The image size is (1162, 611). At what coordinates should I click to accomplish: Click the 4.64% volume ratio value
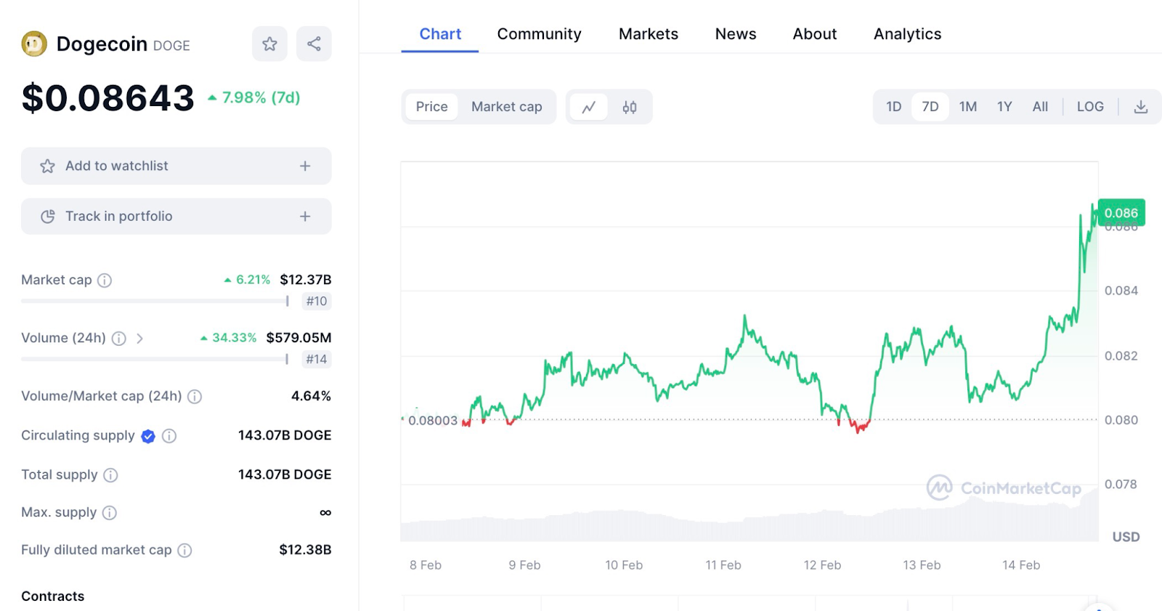click(x=311, y=396)
